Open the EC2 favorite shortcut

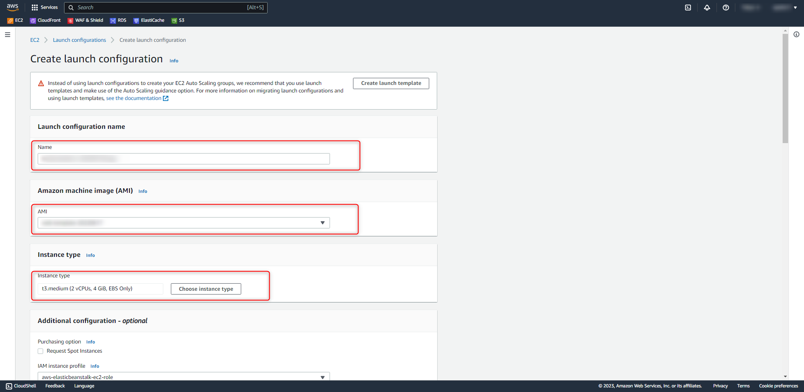coord(15,20)
